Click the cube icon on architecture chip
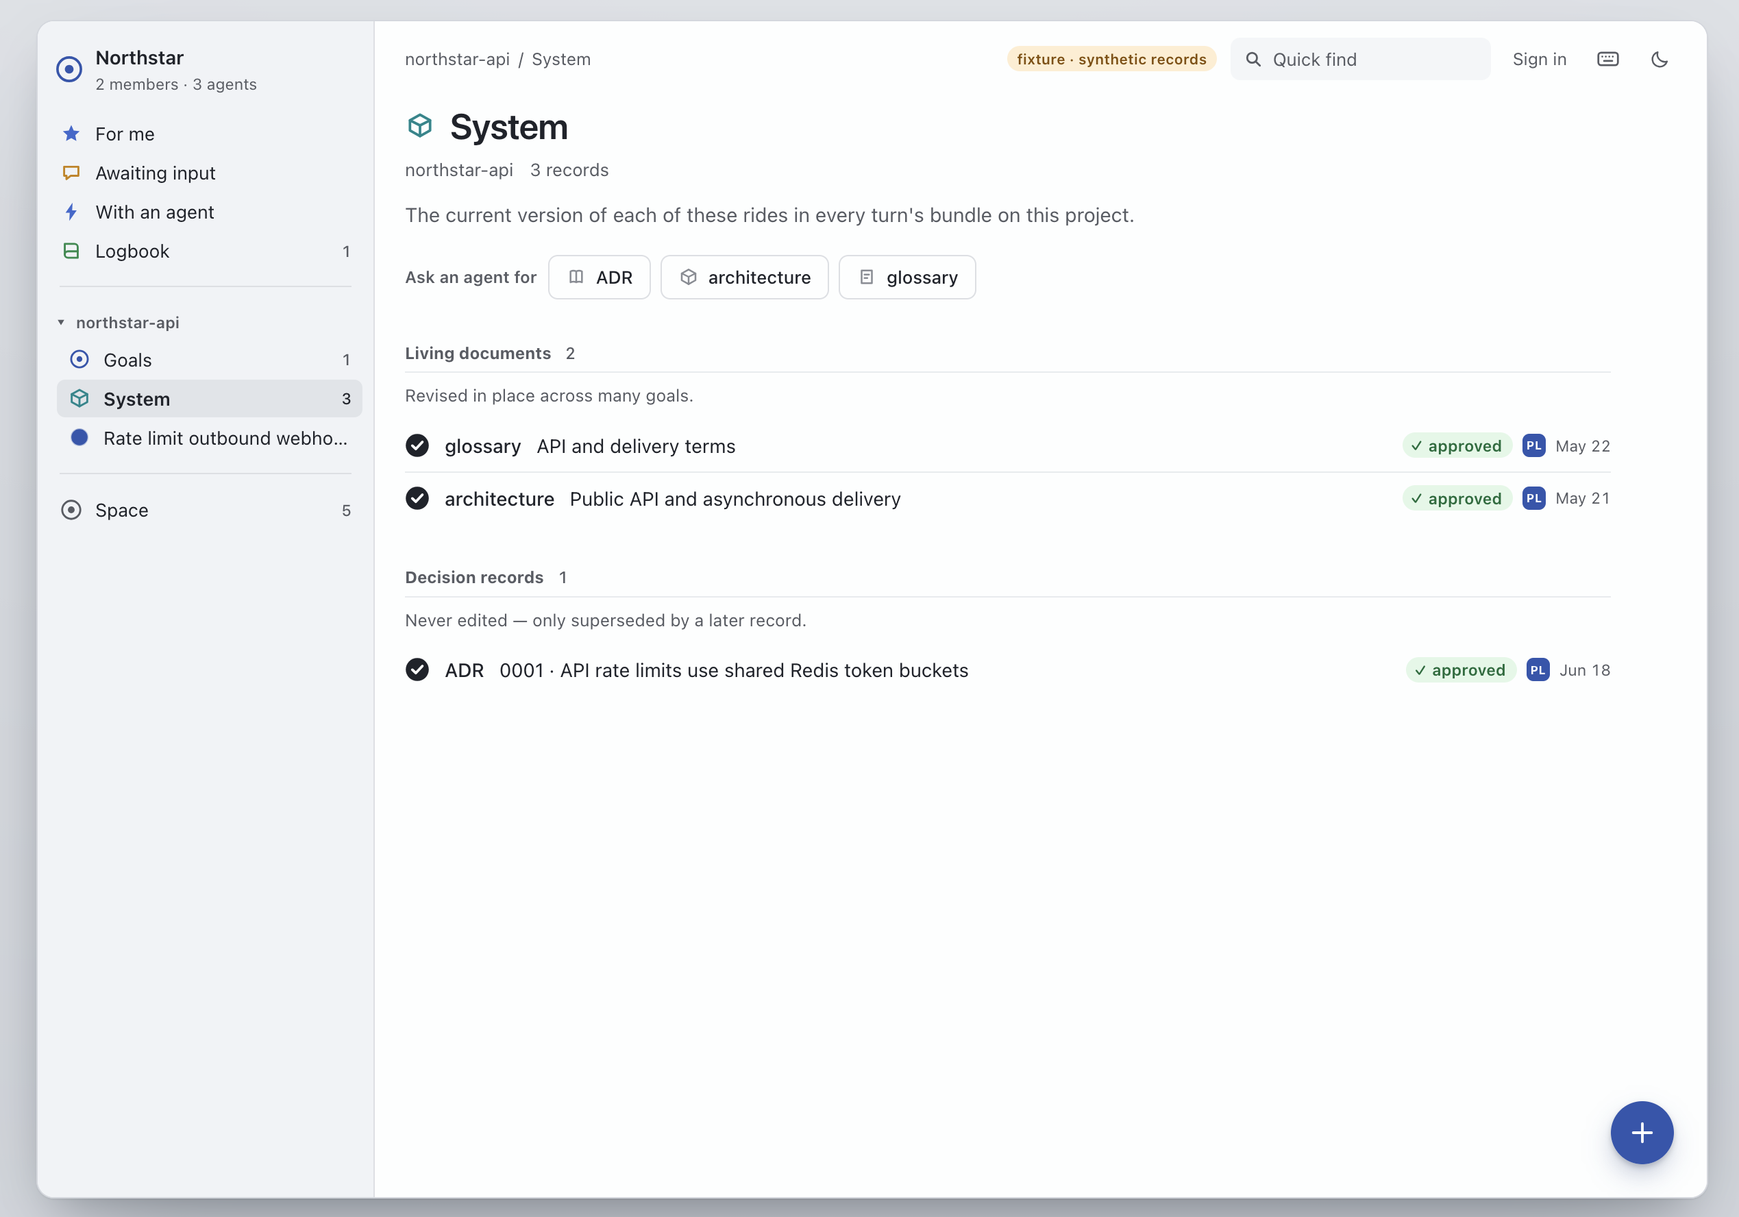 pyautogui.click(x=689, y=277)
